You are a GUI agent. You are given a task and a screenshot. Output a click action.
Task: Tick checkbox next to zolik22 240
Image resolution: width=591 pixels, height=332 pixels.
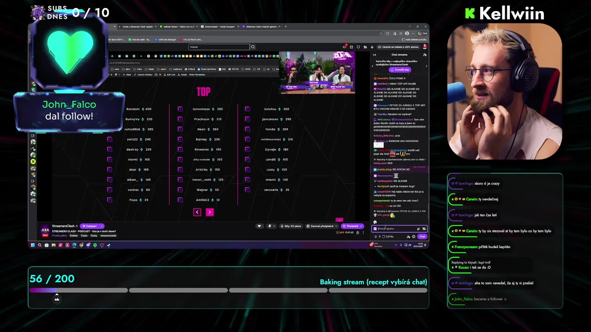pos(109,139)
